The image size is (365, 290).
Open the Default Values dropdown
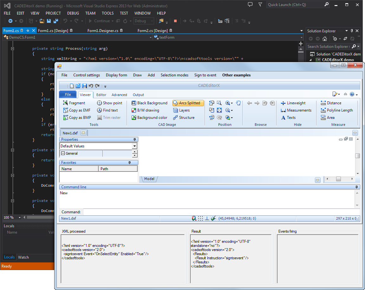click(134, 146)
